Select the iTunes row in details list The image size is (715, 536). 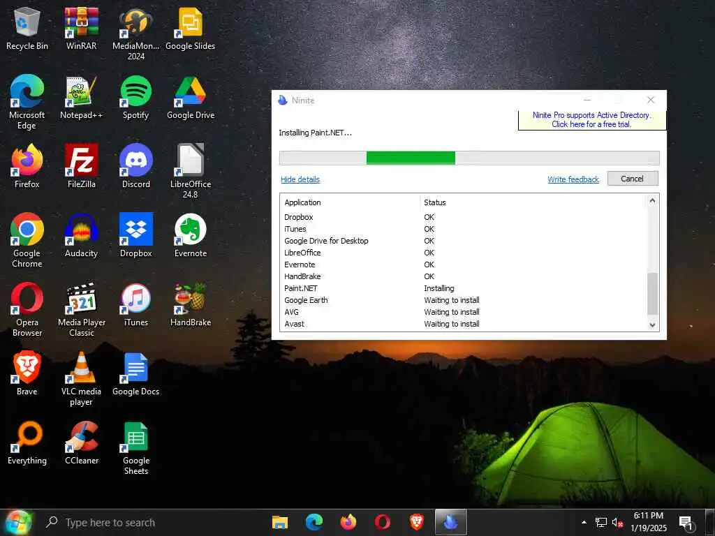coord(464,229)
